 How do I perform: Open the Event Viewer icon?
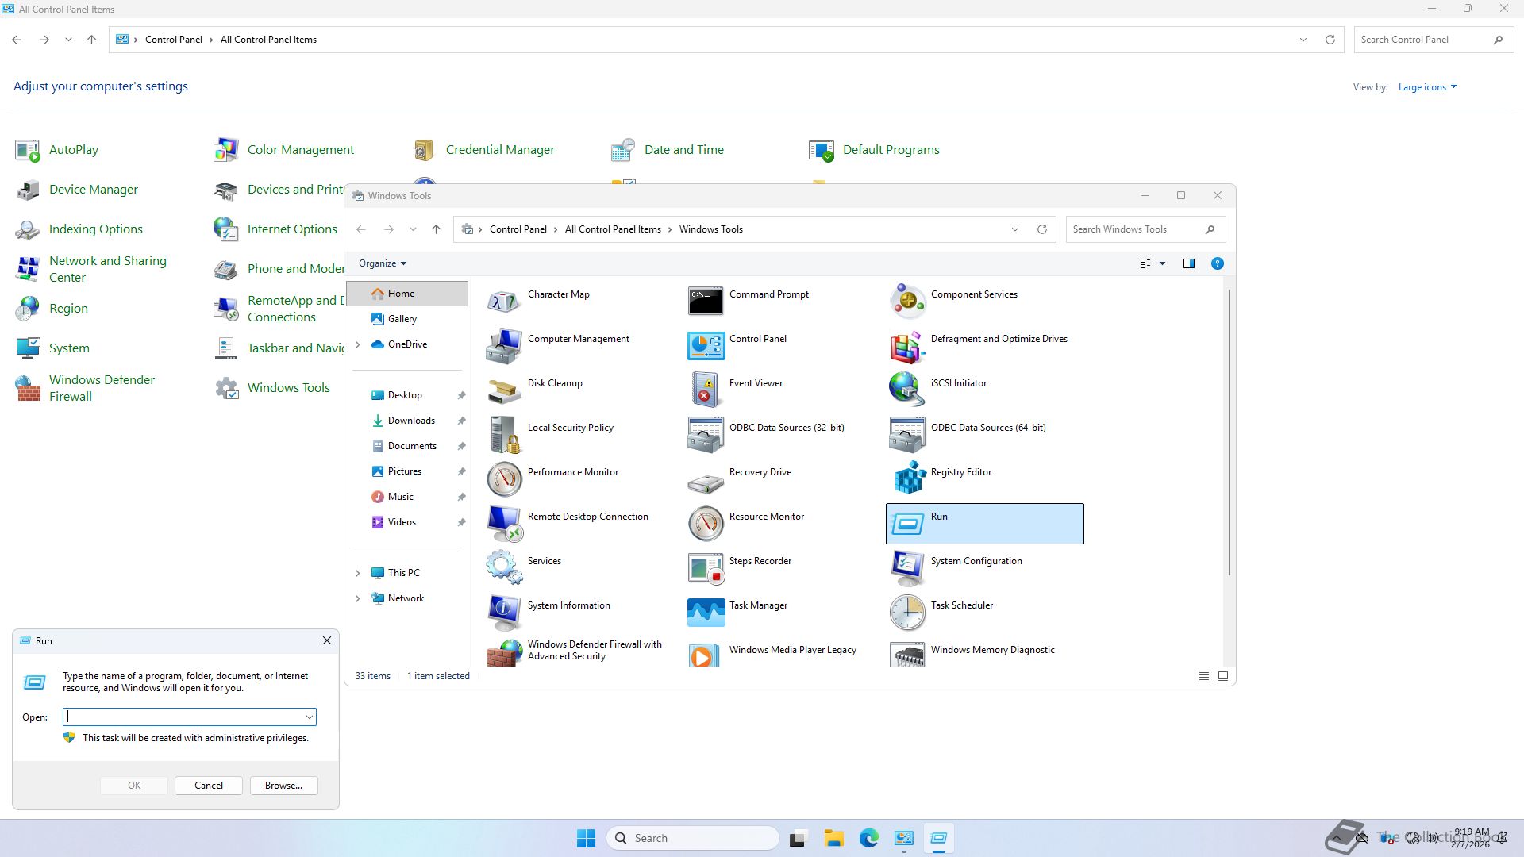click(706, 390)
